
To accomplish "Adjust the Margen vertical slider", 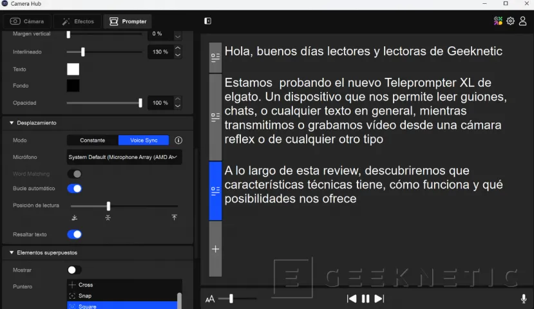I will [x=68, y=34].
